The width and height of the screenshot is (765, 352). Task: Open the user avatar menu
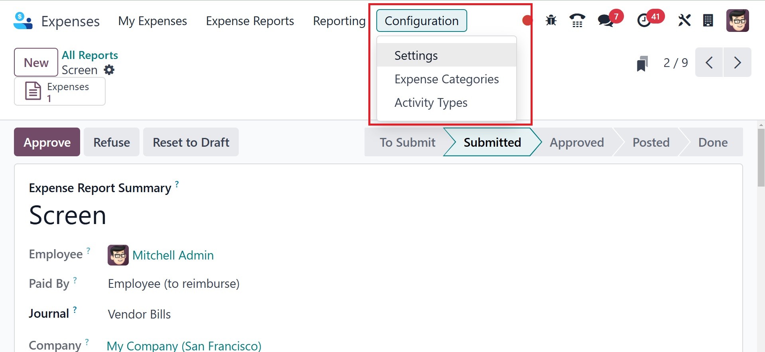click(737, 20)
